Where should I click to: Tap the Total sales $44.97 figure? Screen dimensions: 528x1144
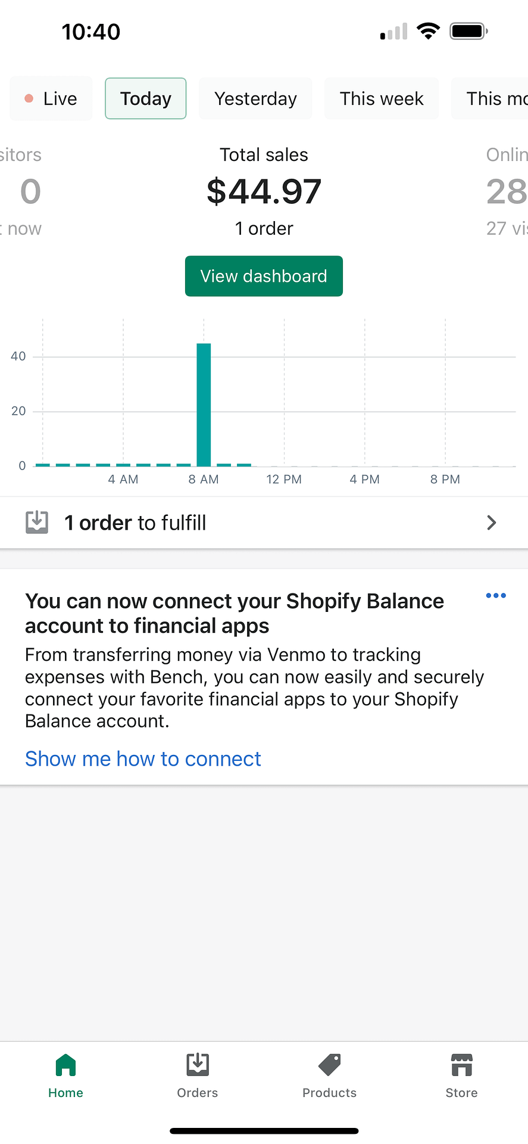pyautogui.click(x=264, y=191)
